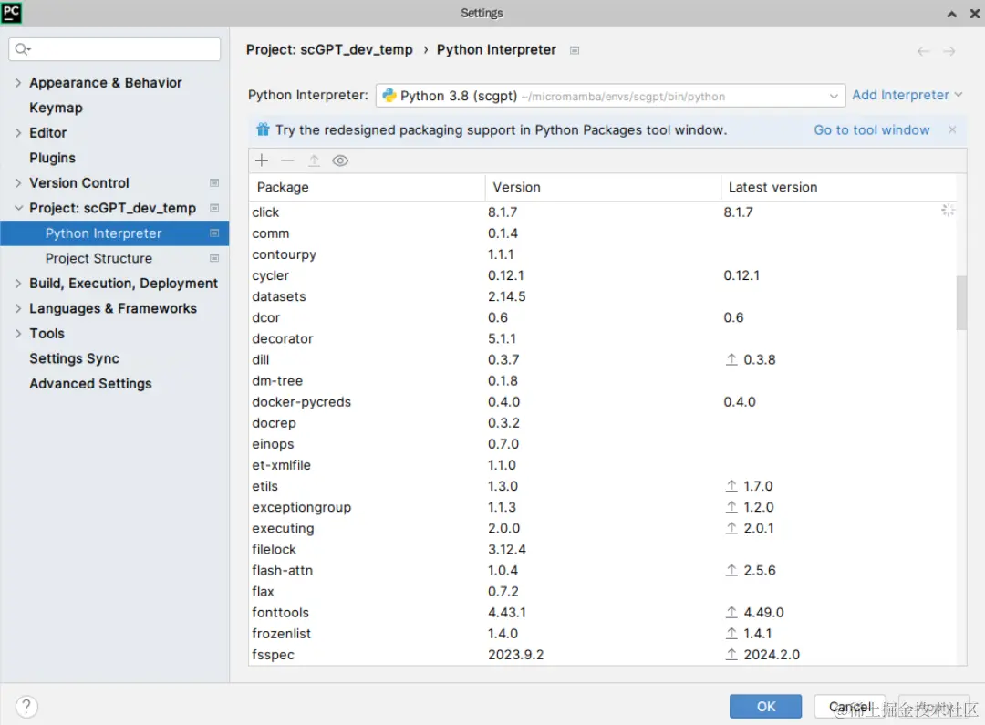
Task: Click the gift icon in packaging banner
Action: (264, 129)
